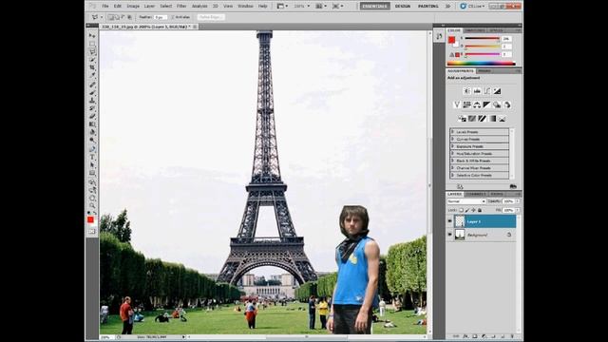
Task: Select the Horizontal Type tool
Action: [x=92, y=157]
